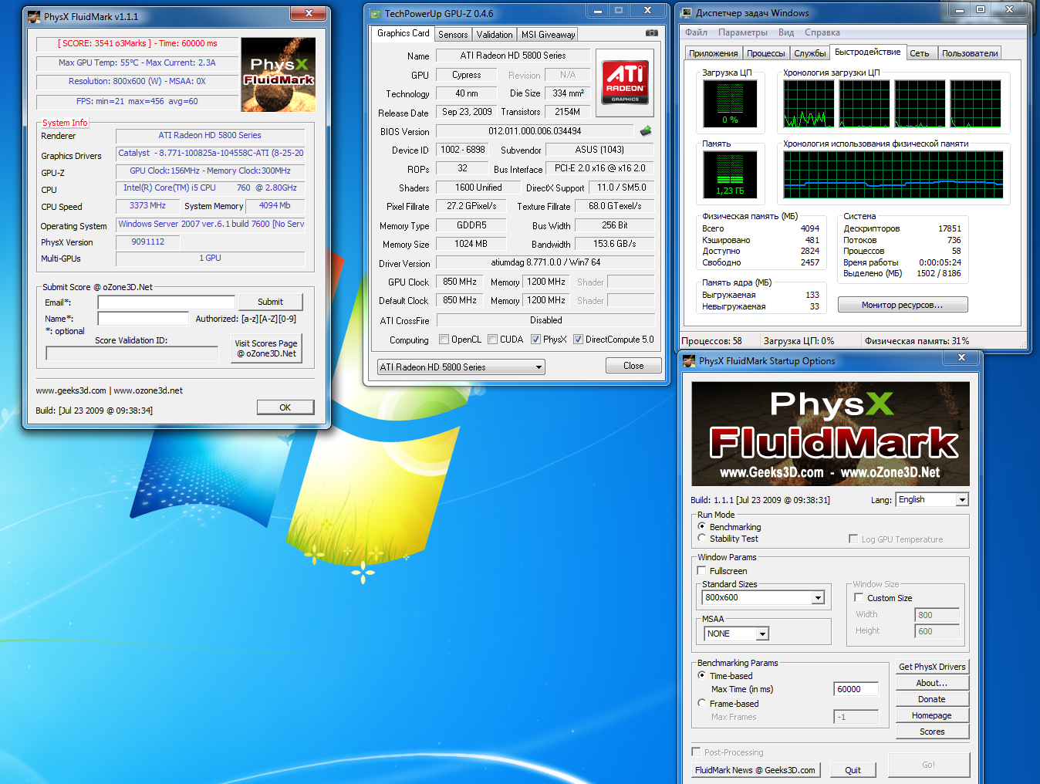This screenshot has width=1040, height=784.
Task: Click the physical memory usage history graph
Action: coord(893,174)
